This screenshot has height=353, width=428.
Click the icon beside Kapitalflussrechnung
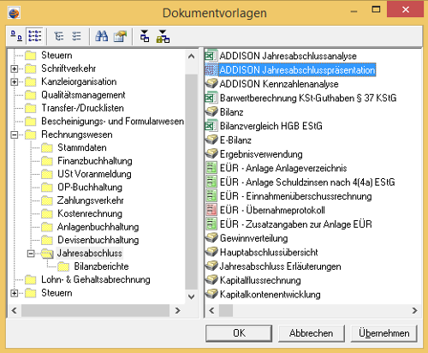point(211,279)
